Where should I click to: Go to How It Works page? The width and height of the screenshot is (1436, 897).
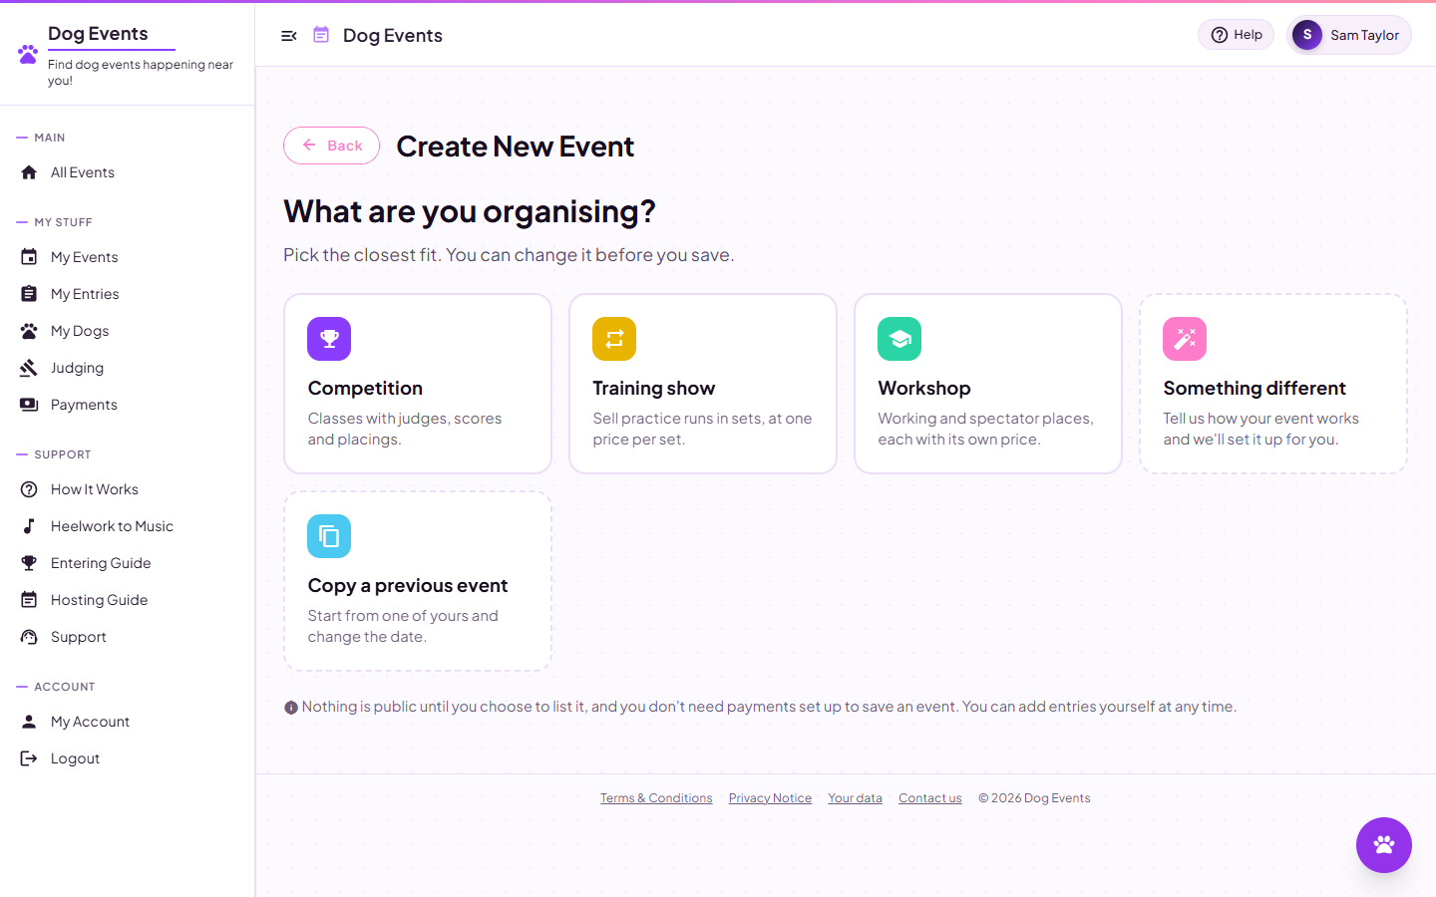tap(94, 489)
